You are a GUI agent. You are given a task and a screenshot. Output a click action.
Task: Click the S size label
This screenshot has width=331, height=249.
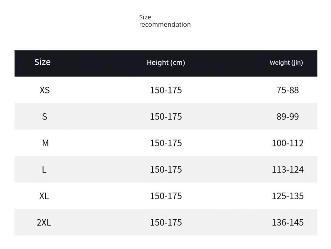[x=44, y=116]
